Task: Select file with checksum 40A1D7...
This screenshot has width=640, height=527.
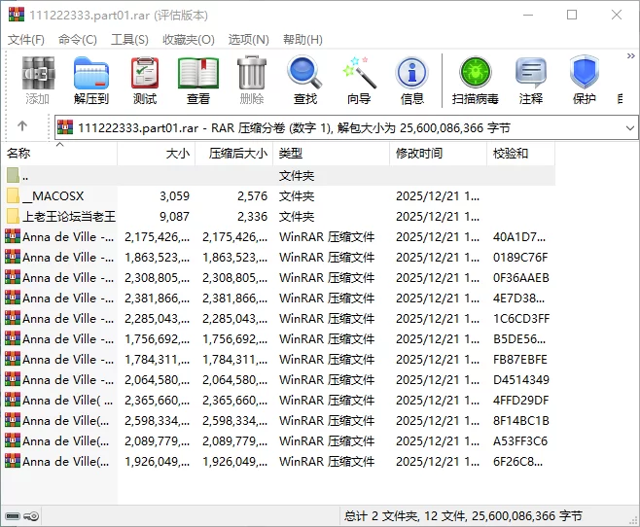Action: click(x=279, y=237)
